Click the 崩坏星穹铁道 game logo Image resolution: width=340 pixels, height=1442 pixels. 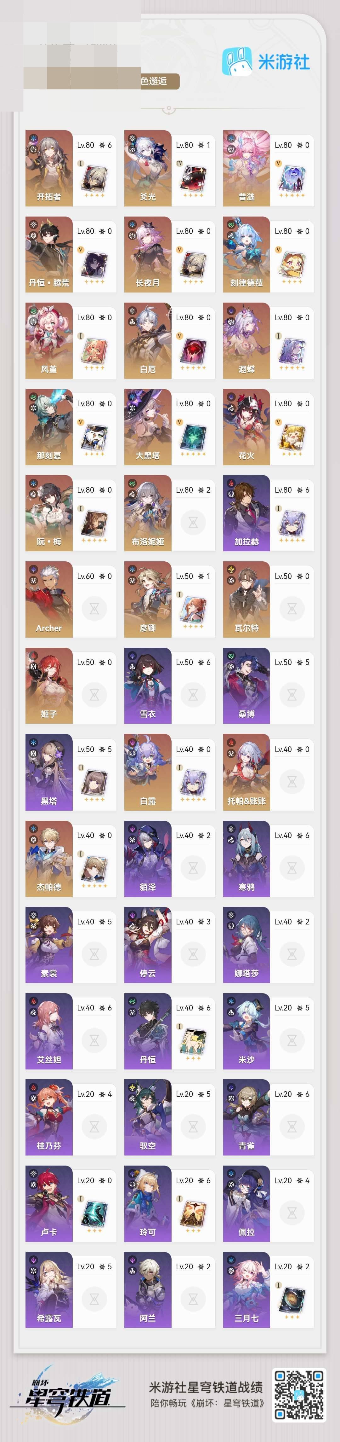coord(68,1396)
